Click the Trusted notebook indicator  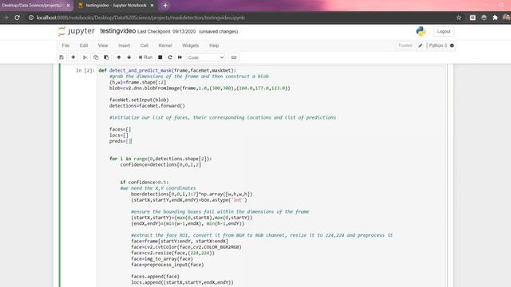pos(405,45)
